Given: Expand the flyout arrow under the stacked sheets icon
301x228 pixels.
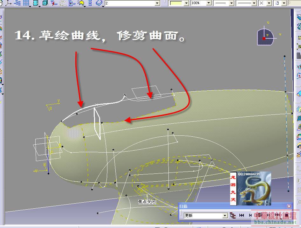Looking at the screenshot, I should click(103, 6).
